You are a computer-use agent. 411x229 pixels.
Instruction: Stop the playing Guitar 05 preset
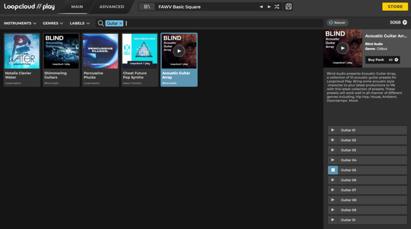(333, 170)
